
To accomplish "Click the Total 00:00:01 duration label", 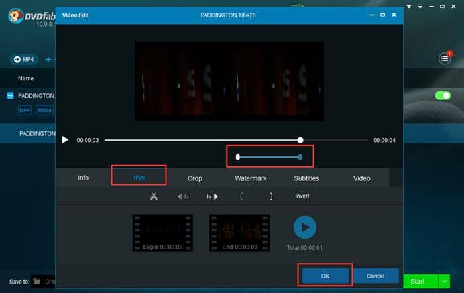I will [304, 248].
